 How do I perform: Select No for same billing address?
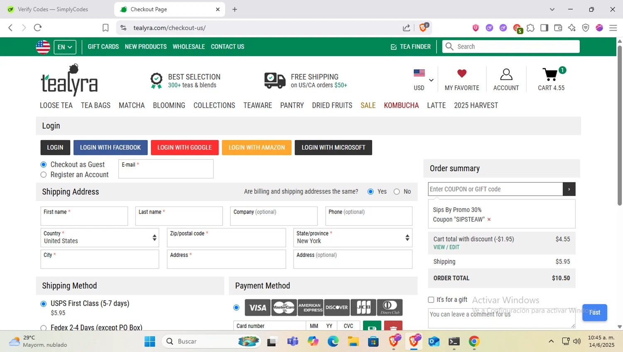[397, 192]
